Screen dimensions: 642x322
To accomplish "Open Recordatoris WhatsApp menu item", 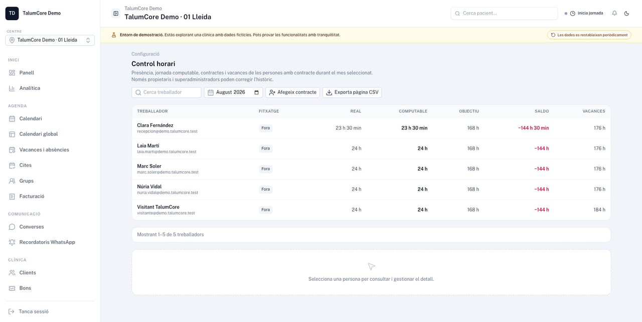I will (x=50, y=242).
